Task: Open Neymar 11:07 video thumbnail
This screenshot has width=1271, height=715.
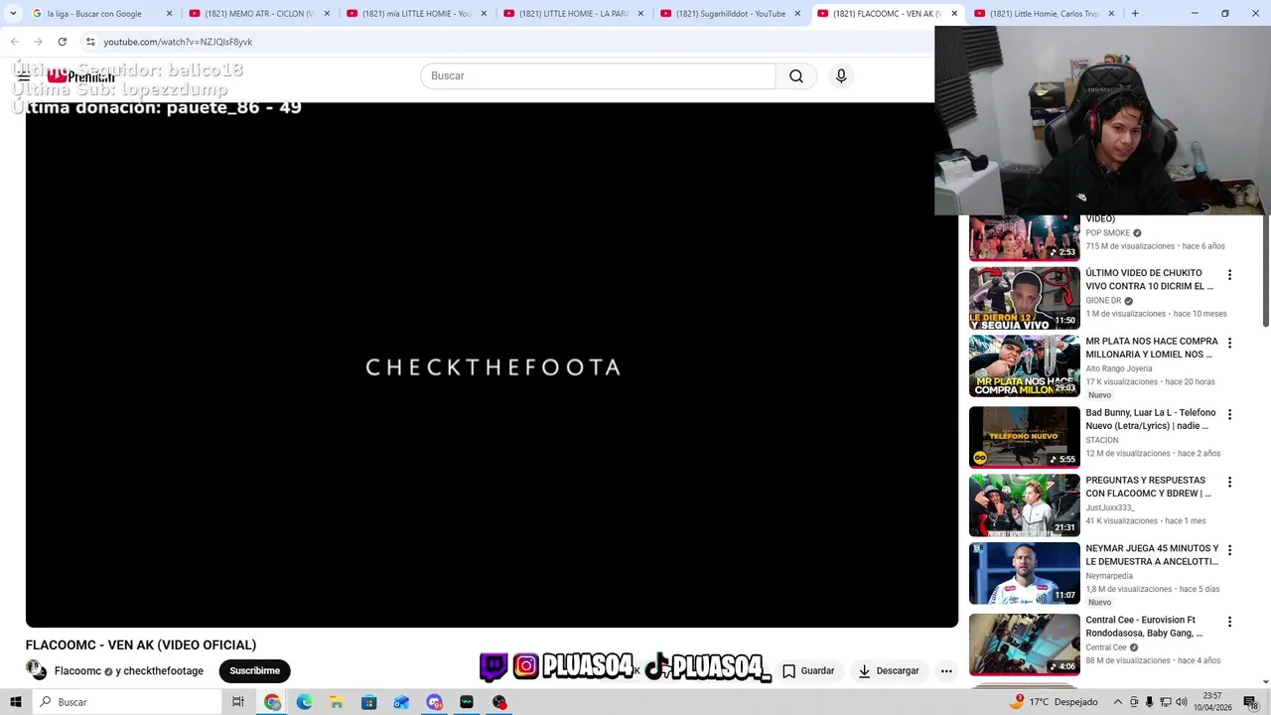Action: [1024, 574]
